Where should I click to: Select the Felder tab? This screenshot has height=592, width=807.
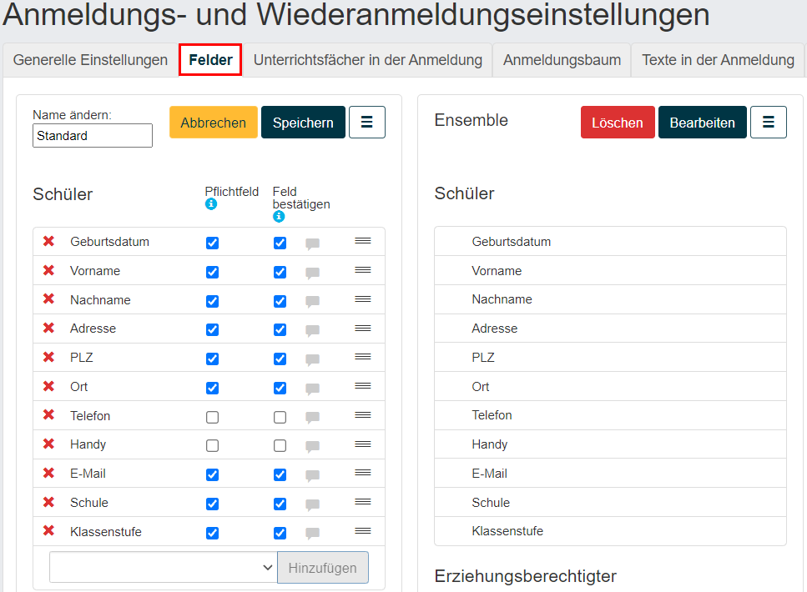(210, 60)
